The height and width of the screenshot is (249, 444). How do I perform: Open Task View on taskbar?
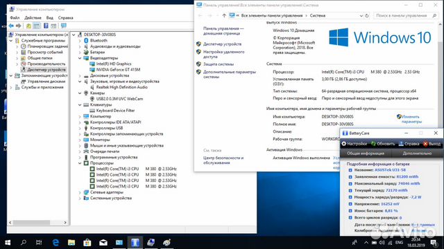click(x=39, y=243)
